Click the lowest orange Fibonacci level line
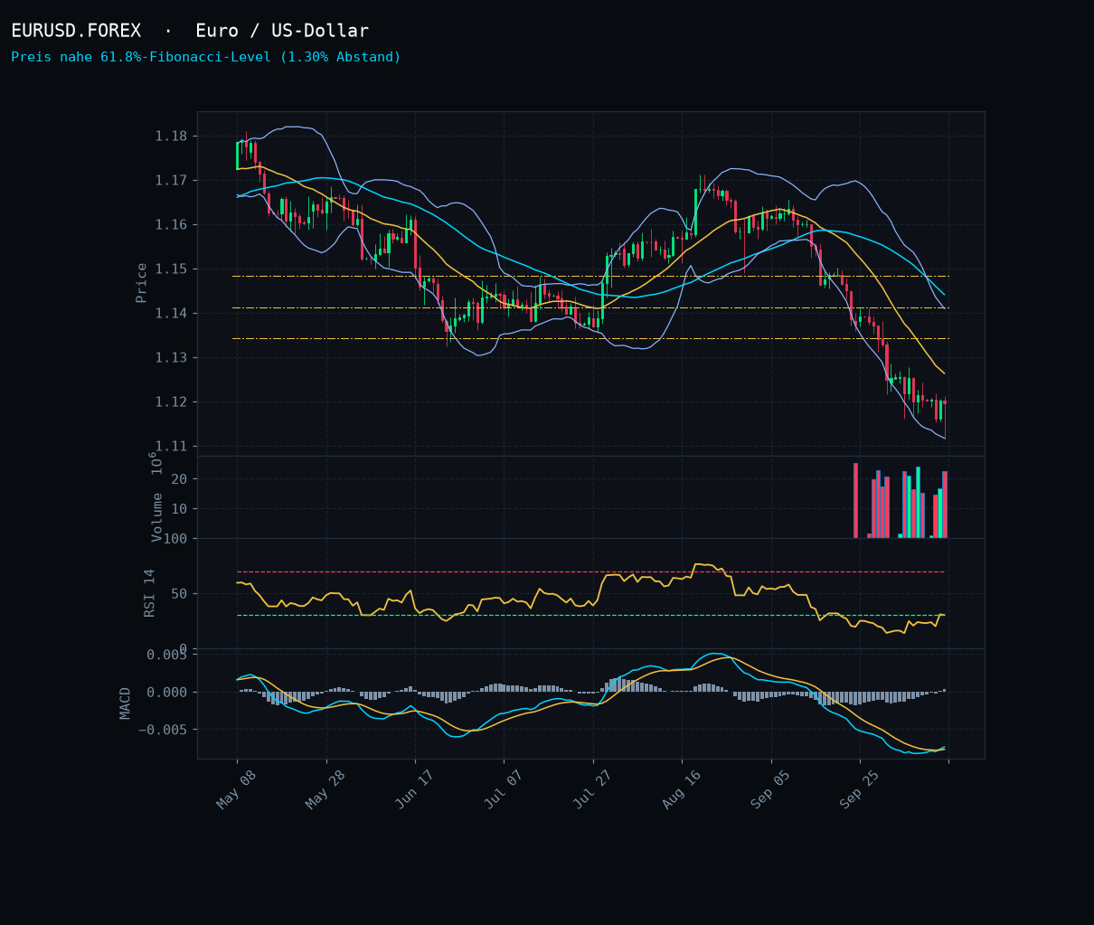The image size is (1094, 925). pos(590,339)
